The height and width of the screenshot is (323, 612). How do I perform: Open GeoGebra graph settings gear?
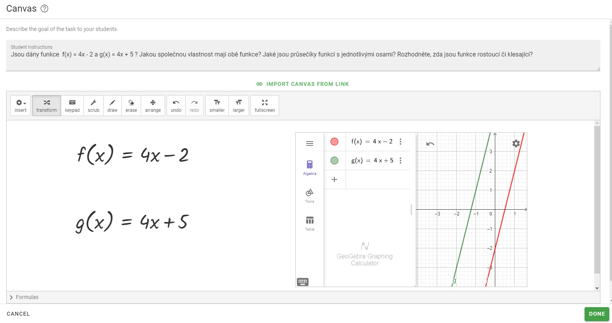(516, 144)
